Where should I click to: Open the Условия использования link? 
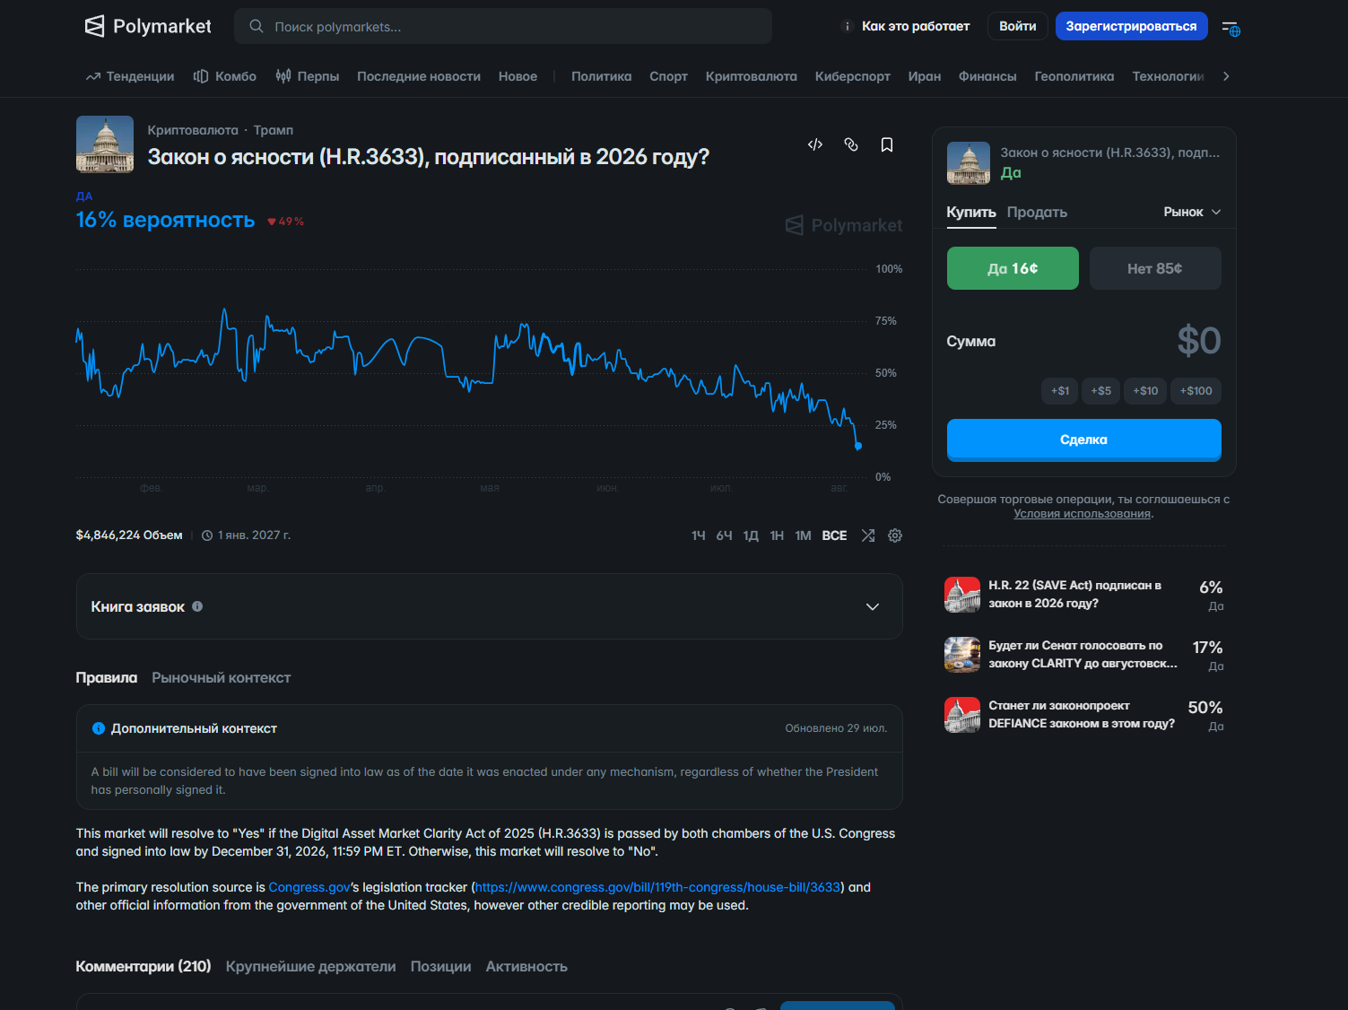click(x=1083, y=514)
